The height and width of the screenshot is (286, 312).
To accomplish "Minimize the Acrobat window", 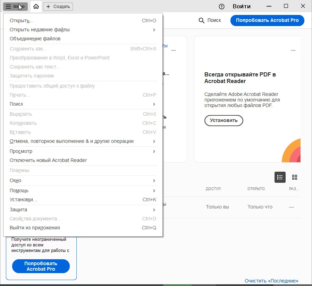I will (269, 6).
